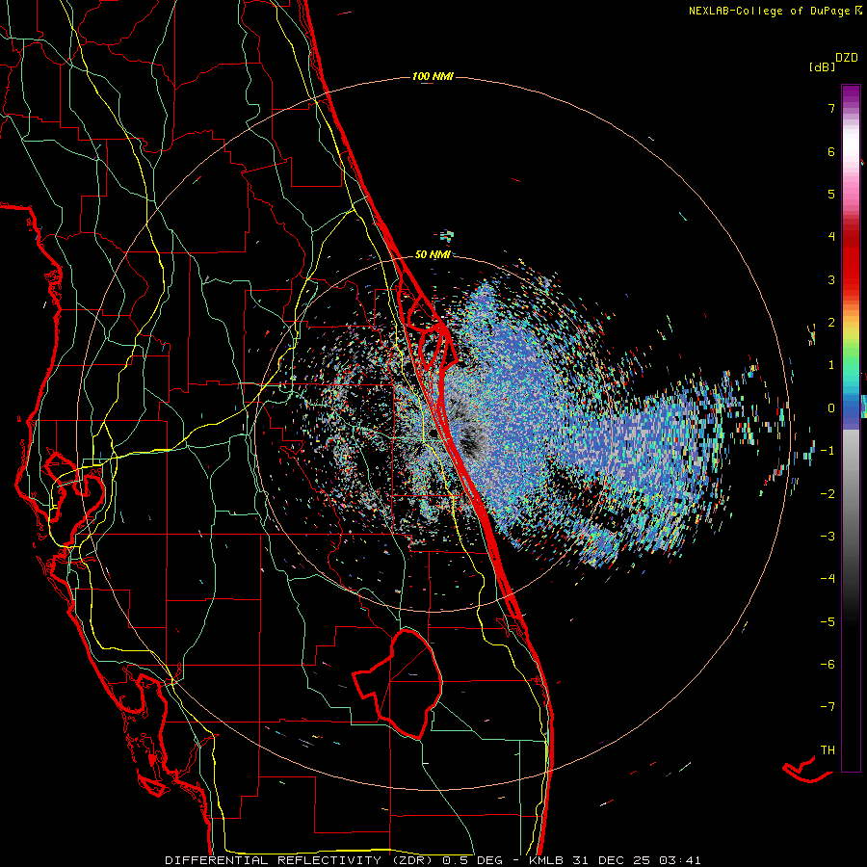This screenshot has width=867, height=867.
Task: Click the -5 value on the color scale
Action: (x=828, y=622)
